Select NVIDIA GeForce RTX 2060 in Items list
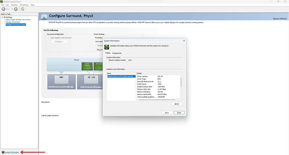 [121, 76]
